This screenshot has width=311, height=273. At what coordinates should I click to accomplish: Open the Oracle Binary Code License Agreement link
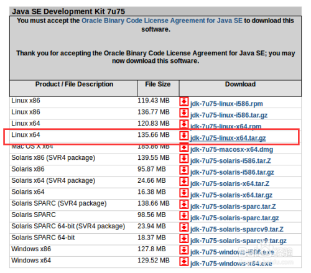click(162, 21)
